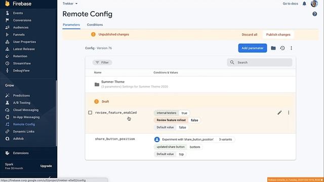The height and width of the screenshot is (182, 324).
Task: Click the create group folder icon
Action: pyautogui.click(x=273, y=48)
